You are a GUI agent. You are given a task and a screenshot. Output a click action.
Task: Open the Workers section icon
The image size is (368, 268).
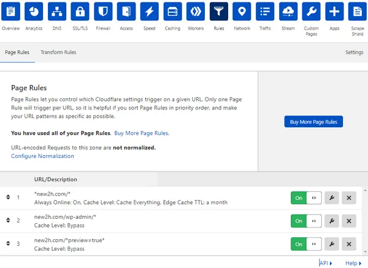coord(196,11)
